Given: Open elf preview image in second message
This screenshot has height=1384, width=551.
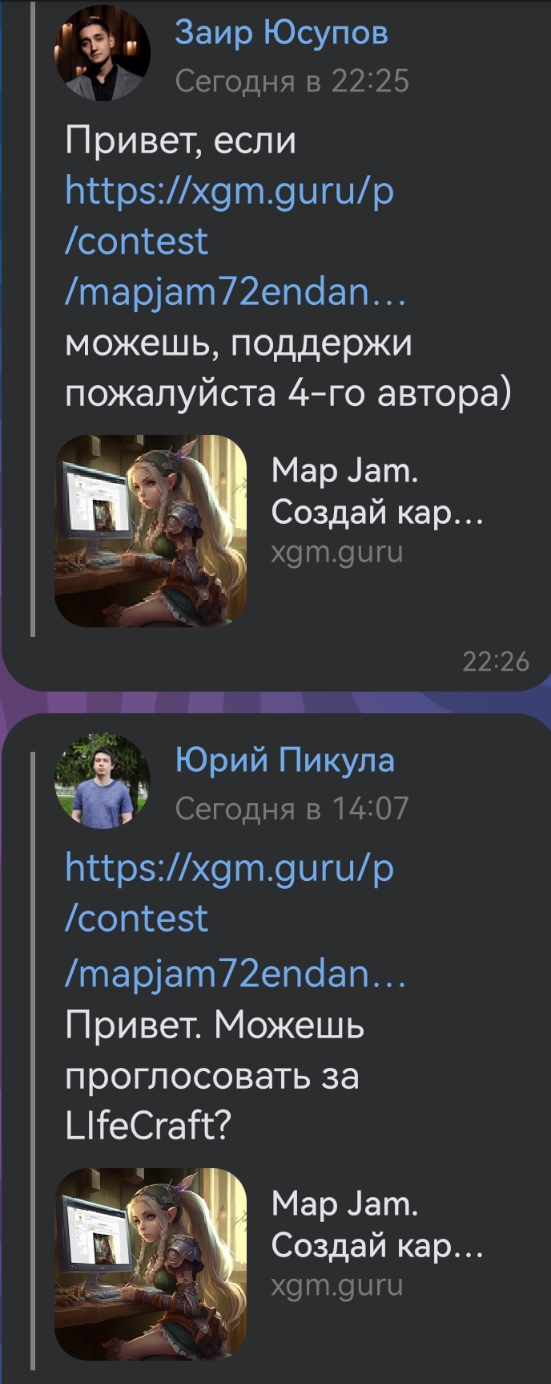Looking at the screenshot, I should point(151,1264).
